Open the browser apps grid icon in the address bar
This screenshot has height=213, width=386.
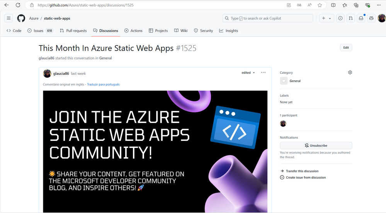(289, 5)
